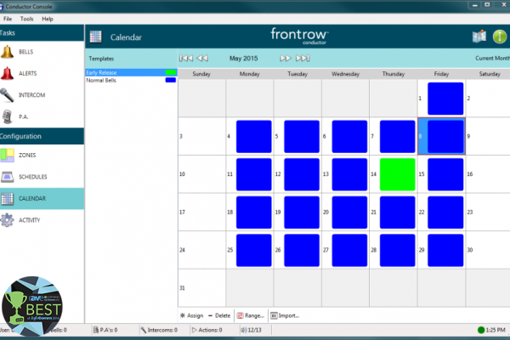This screenshot has width=510, height=340.
Task: Select the May 19 schedule block
Action: click(302, 212)
